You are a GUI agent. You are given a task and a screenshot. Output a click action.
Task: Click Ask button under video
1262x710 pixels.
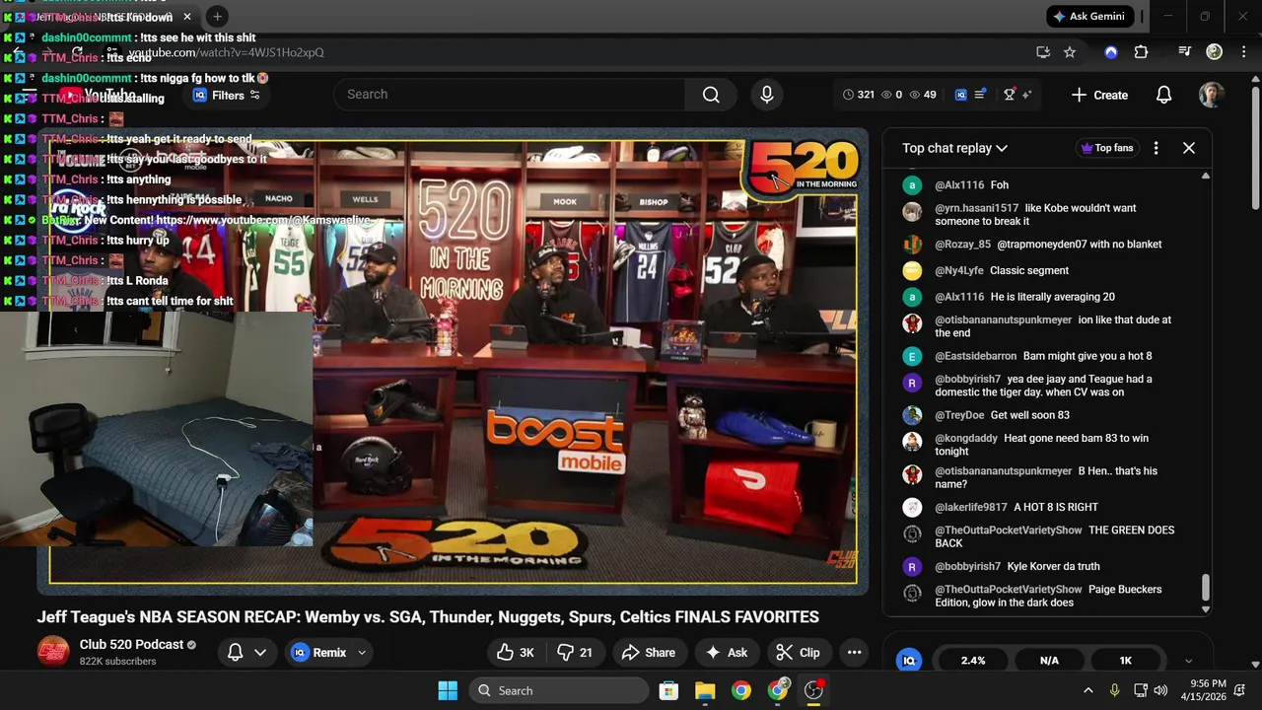726,652
